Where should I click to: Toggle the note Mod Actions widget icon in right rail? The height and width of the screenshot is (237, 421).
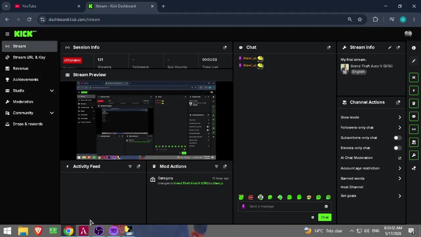(414, 103)
